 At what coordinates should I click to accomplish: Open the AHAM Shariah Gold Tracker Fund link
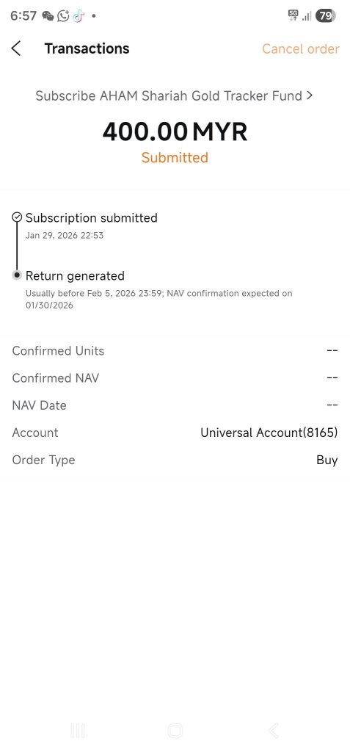coord(169,96)
